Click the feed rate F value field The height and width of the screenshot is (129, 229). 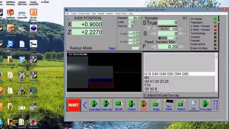(167, 47)
